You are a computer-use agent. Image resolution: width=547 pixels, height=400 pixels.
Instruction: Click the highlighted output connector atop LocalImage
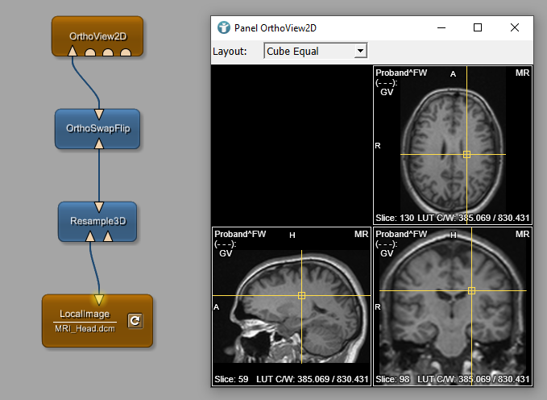[98, 298]
